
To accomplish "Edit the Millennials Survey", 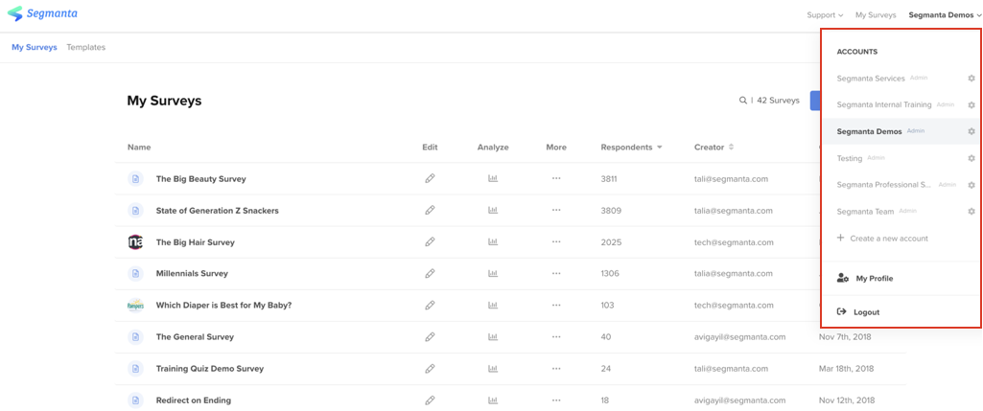I will point(430,273).
